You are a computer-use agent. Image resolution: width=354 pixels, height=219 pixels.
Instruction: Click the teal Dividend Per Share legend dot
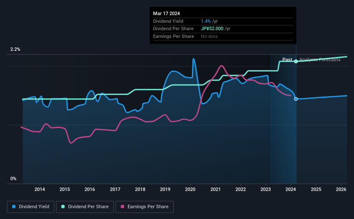(x=63, y=206)
